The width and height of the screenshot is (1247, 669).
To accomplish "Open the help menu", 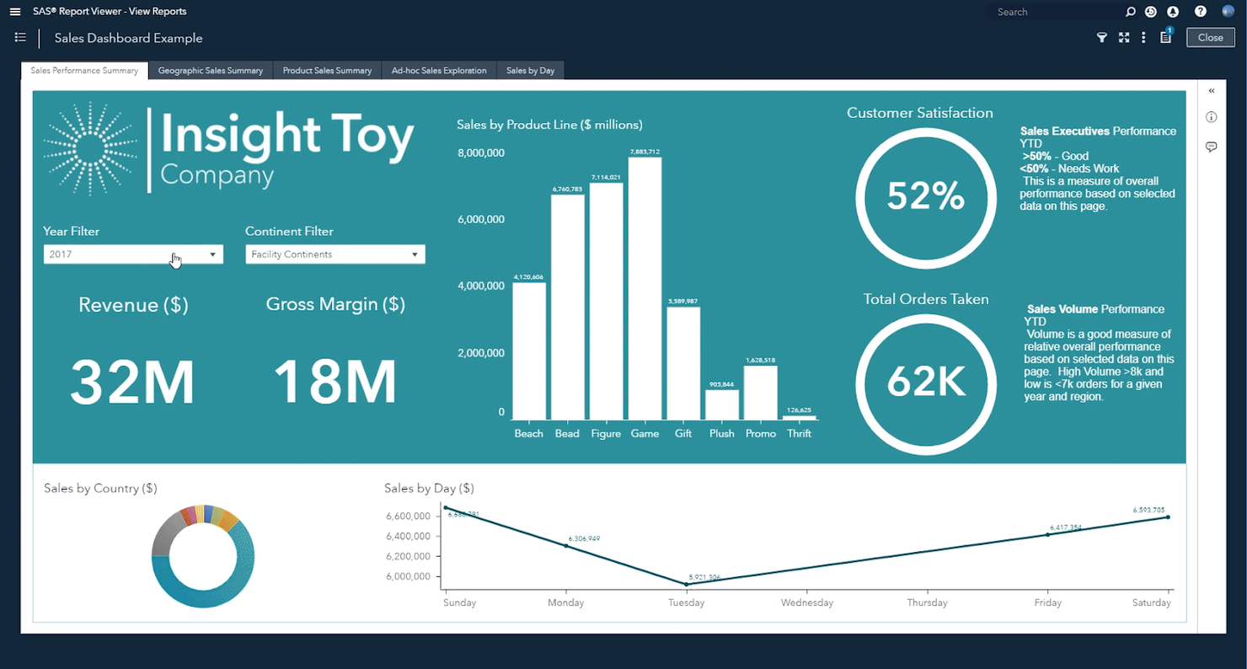I will click(x=1199, y=11).
